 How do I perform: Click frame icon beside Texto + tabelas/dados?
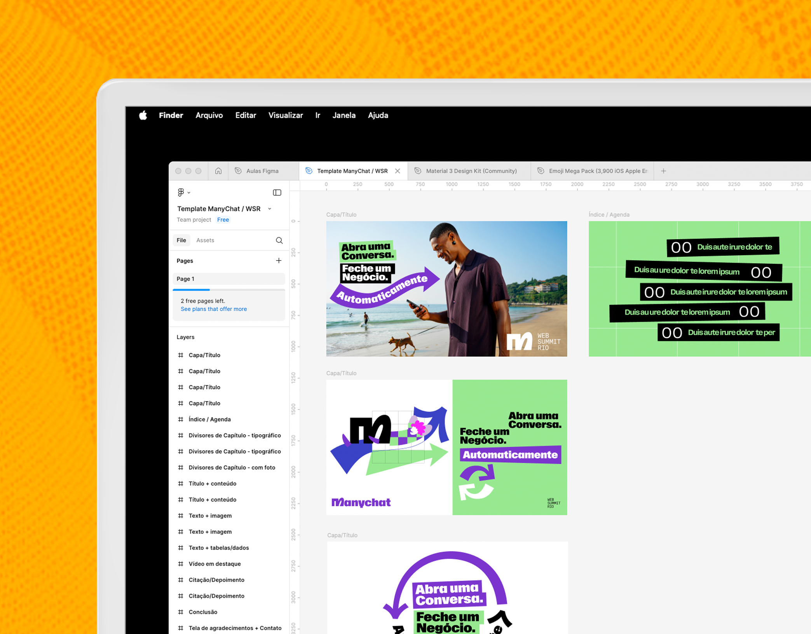[x=181, y=548]
